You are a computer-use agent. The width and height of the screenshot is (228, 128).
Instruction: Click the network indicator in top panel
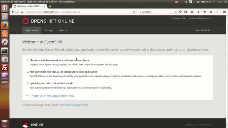tap(186, 2)
